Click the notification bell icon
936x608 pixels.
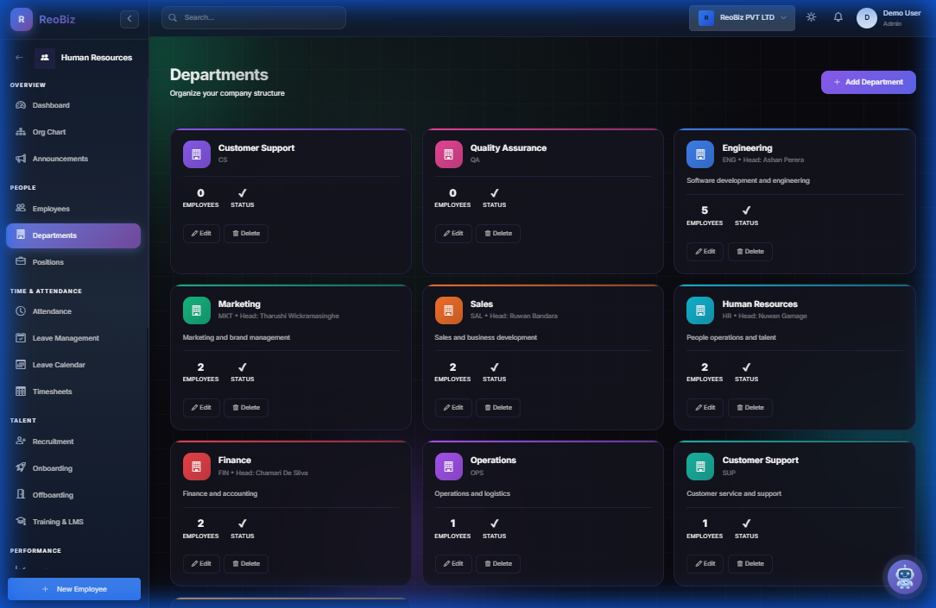tap(838, 17)
